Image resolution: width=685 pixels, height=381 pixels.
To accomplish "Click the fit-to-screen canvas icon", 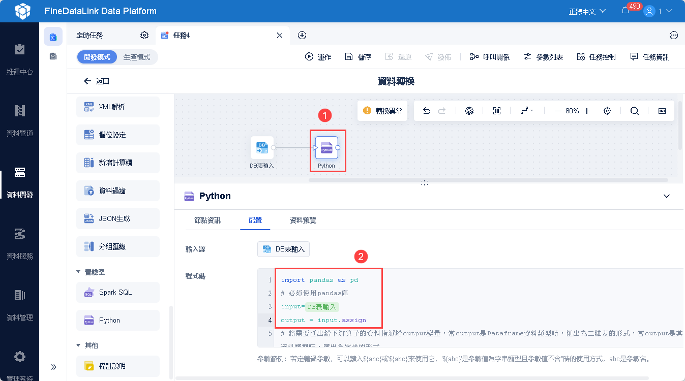I will (497, 111).
